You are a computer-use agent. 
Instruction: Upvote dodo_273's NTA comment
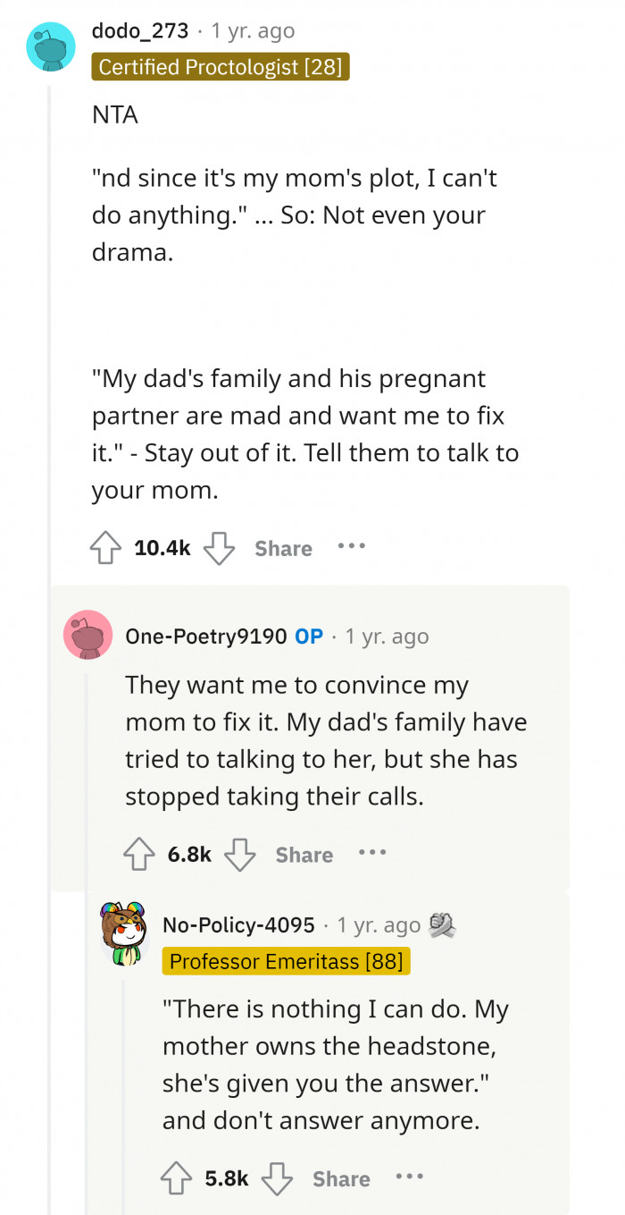click(107, 548)
